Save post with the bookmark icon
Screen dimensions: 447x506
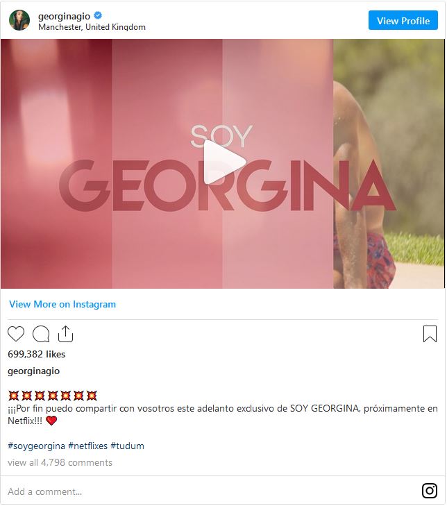coord(430,334)
